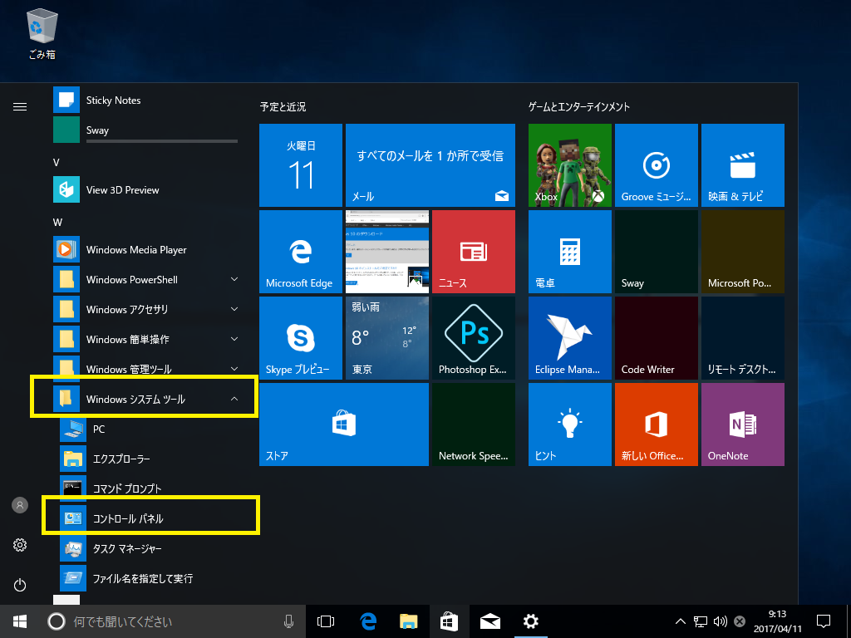Open the Sway tile
Image resolution: width=851 pixels, height=638 pixels.
(657, 252)
